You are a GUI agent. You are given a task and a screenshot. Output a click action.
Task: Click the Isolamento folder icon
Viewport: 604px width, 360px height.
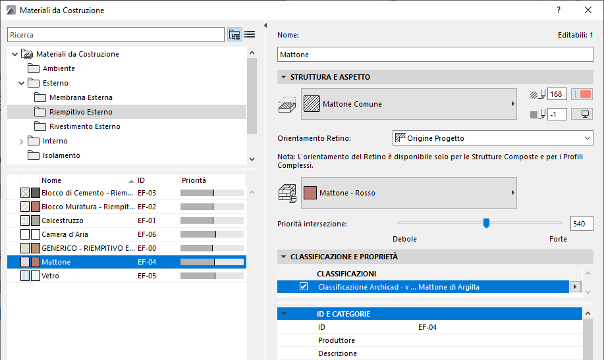pos(34,155)
